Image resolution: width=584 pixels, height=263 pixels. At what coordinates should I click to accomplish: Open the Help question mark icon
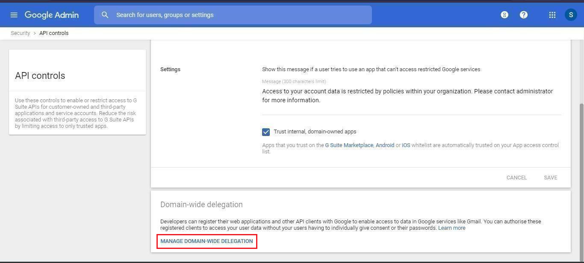(524, 15)
